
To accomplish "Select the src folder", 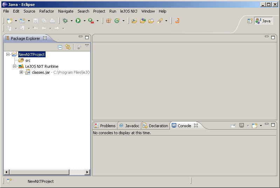I will tap(28, 60).
